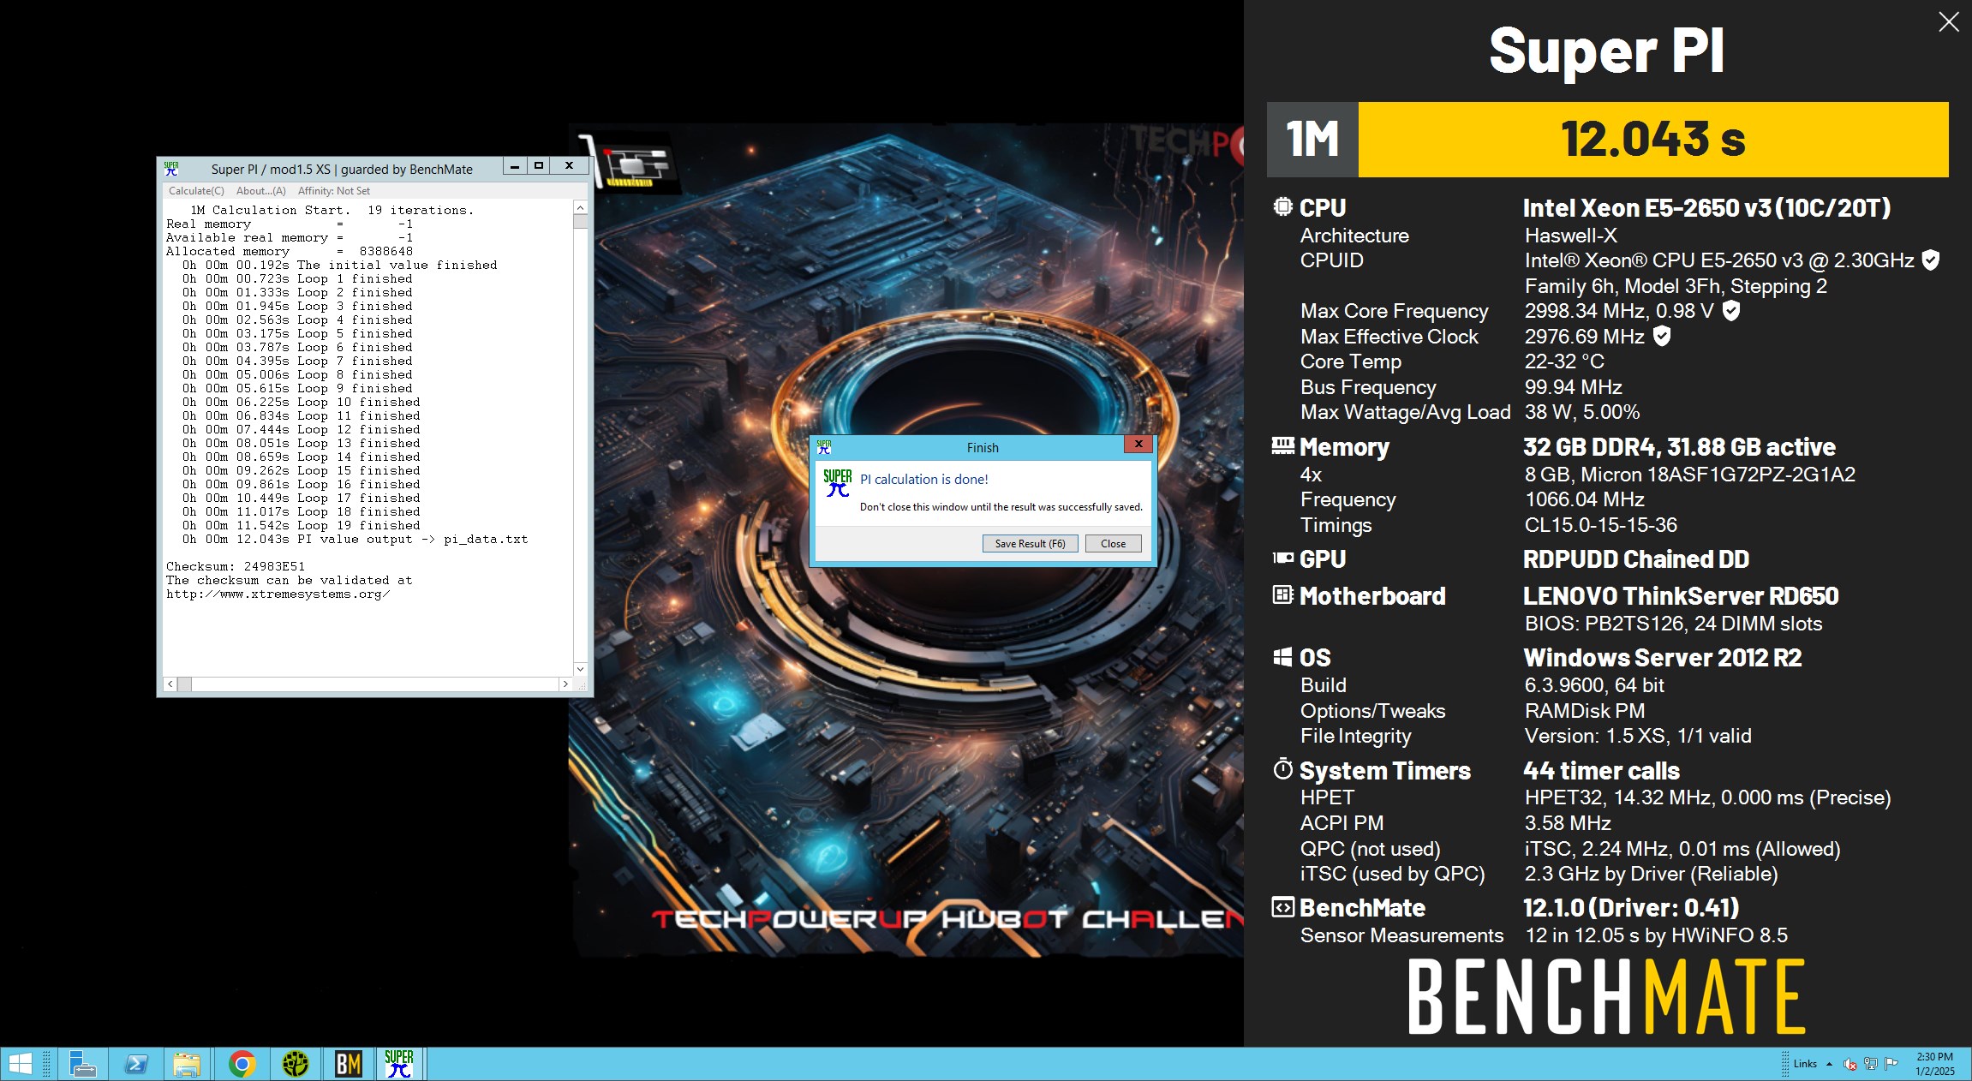
Task: Minimize the Super PI window
Action: coord(514,166)
